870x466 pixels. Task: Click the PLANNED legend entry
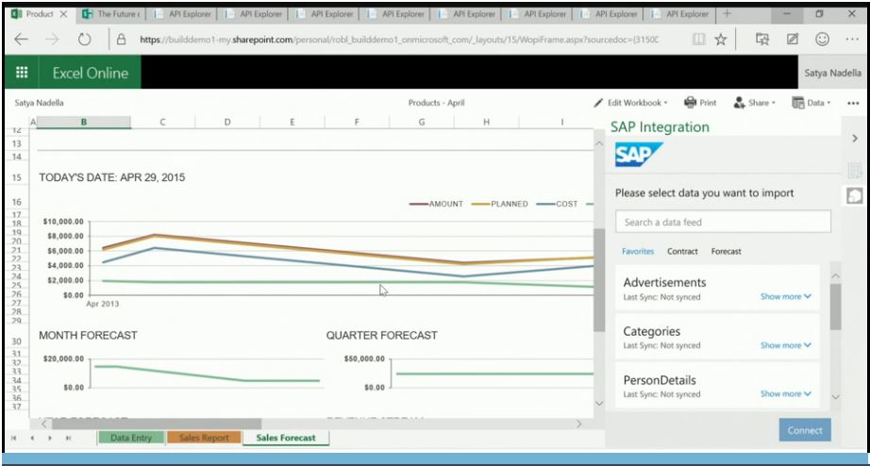click(x=500, y=204)
